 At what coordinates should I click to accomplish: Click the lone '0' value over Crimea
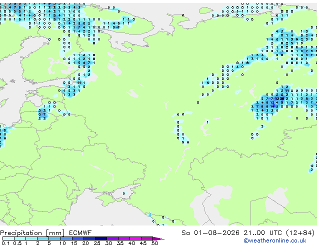123,193
